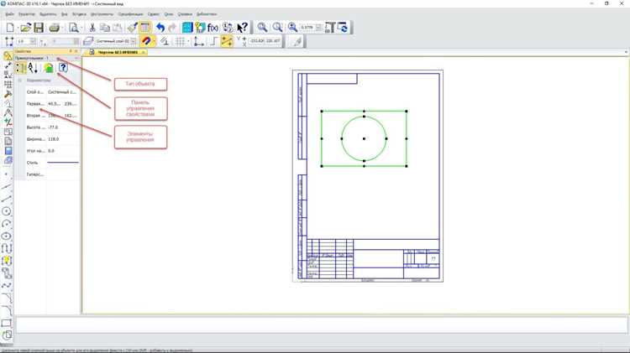Collapse the Параметры section
This screenshot has height=353, width=630.
pos(19,80)
